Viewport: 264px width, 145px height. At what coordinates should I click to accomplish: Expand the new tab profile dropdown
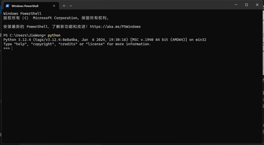click(x=71, y=6)
